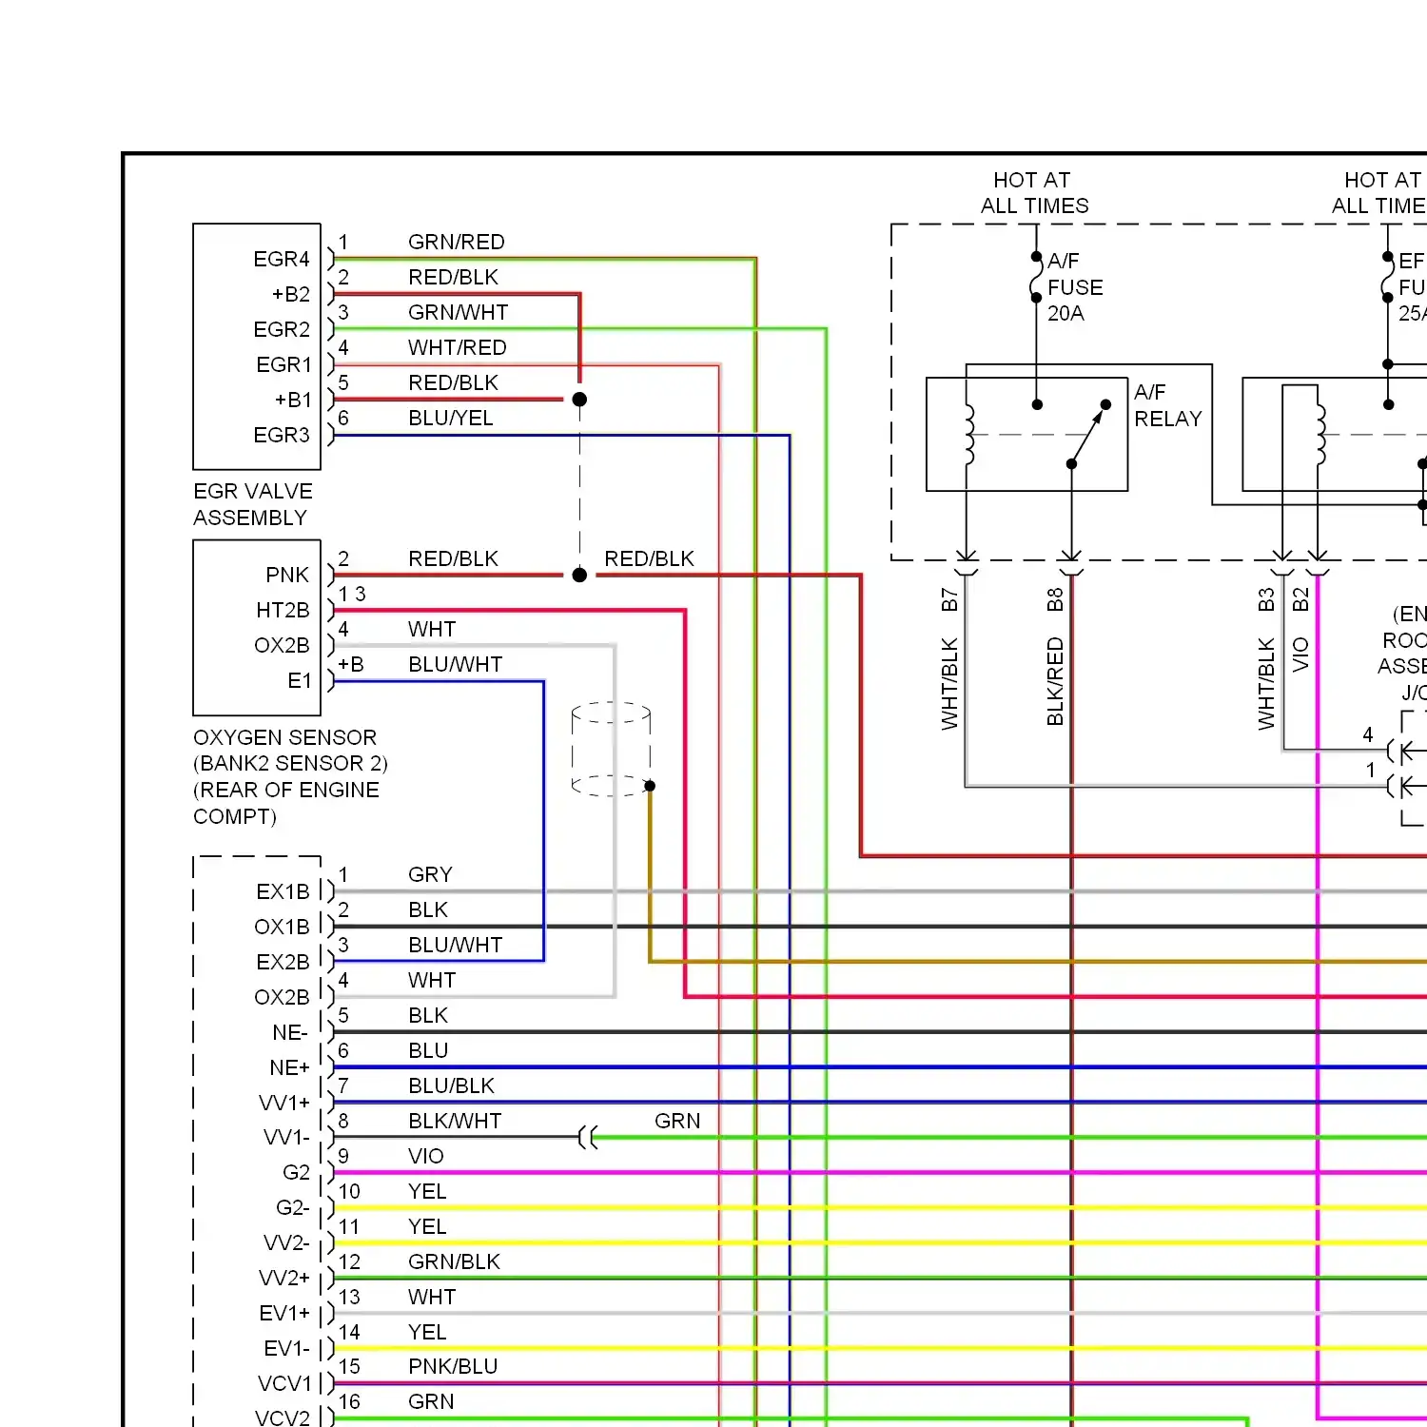Click the NE- pin label
Screen dimensions: 1427x1427
[290, 1032]
